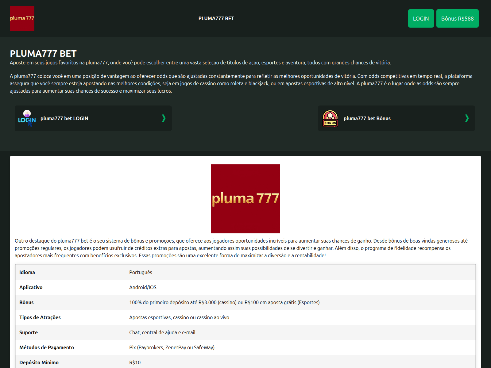Expand the pluma777 bet LOGIN chevron

click(164, 118)
